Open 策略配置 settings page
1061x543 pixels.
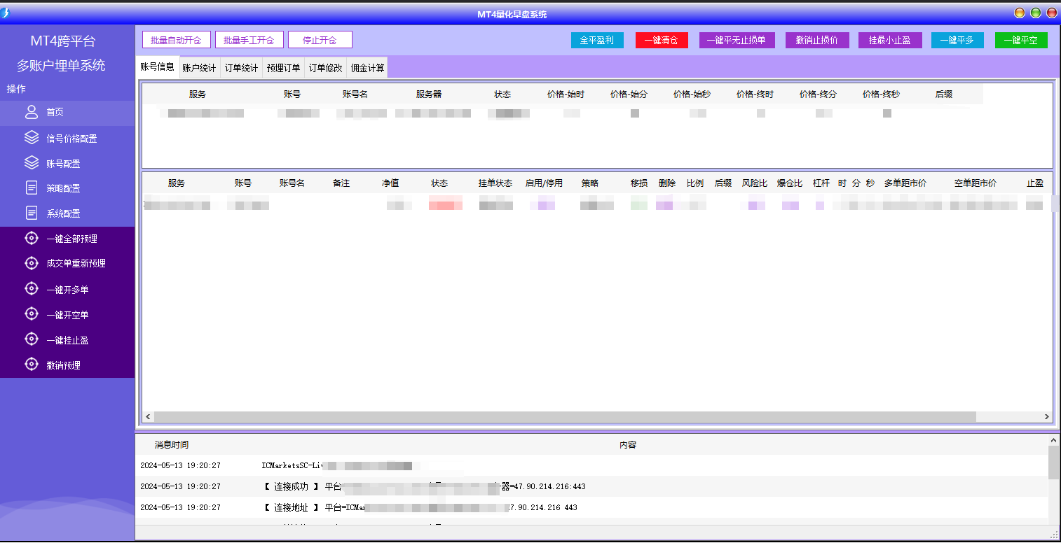pos(67,188)
